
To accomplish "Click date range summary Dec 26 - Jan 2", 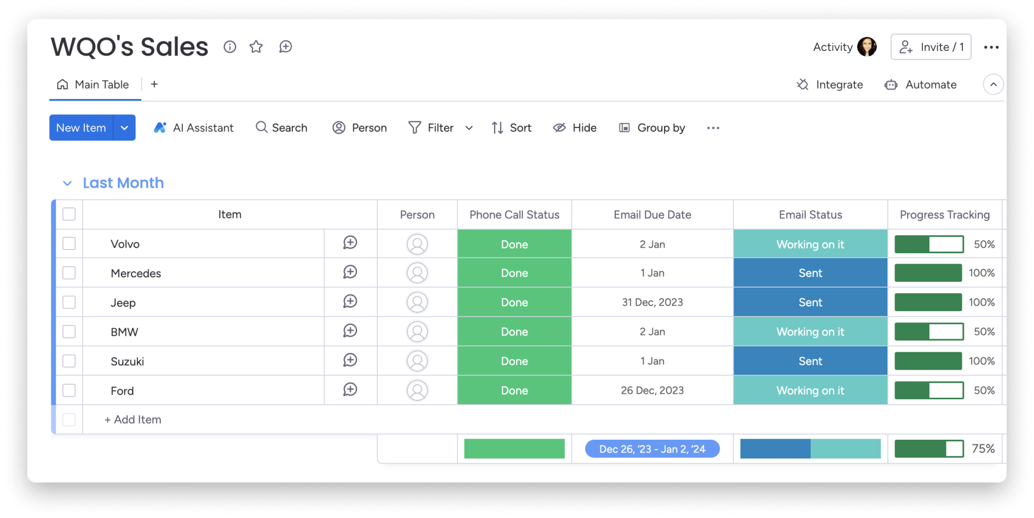I will coord(652,449).
